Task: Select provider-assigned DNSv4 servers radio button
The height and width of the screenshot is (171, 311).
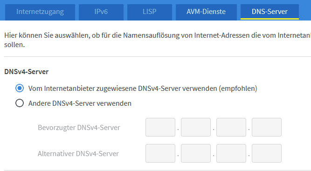Action: [x=20, y=88]
